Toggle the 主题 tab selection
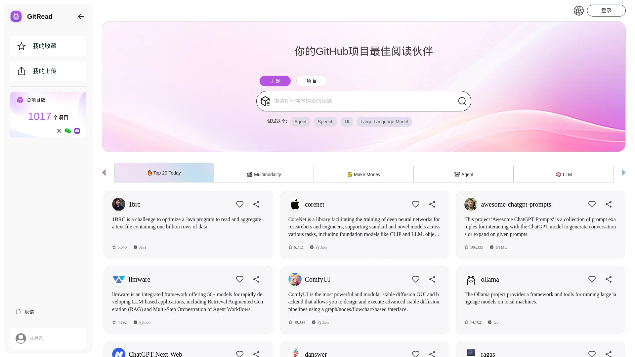Viewport: 635px width, 357px height. (275, 81)
